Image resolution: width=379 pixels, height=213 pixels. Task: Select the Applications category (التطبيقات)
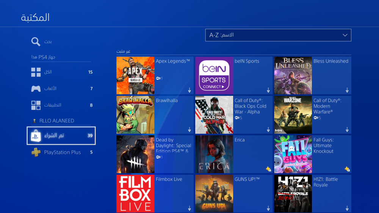coord(61,105)
